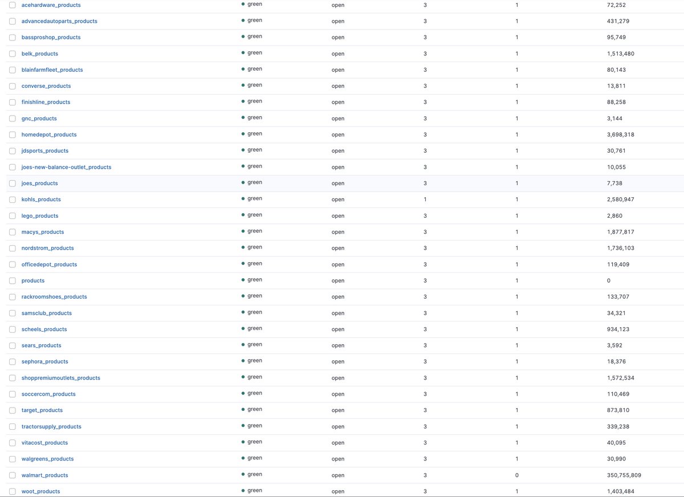This screenshot has width=684, height=497.
Task: Click replicas value 0 in walmart_products row
Action: 516,475
